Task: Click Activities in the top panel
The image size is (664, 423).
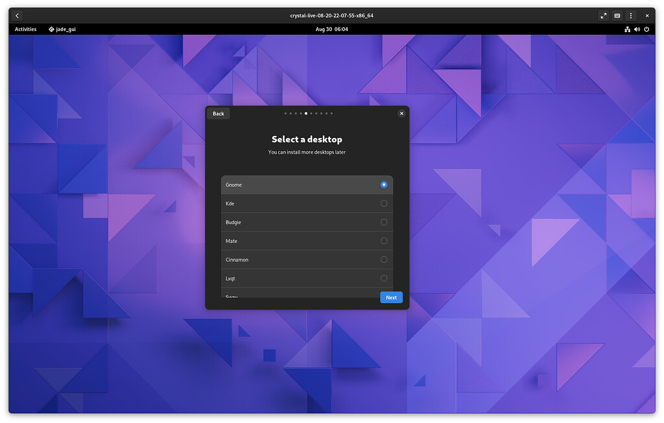Action: [x=25, y=29]
